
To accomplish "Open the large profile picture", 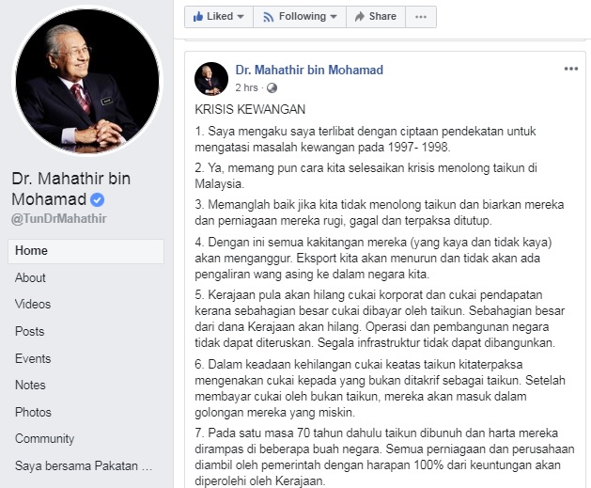I will tap(87, 82).
